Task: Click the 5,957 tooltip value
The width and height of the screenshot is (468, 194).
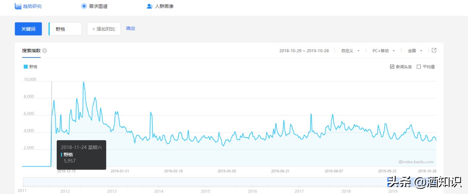Action: [69, 161]
